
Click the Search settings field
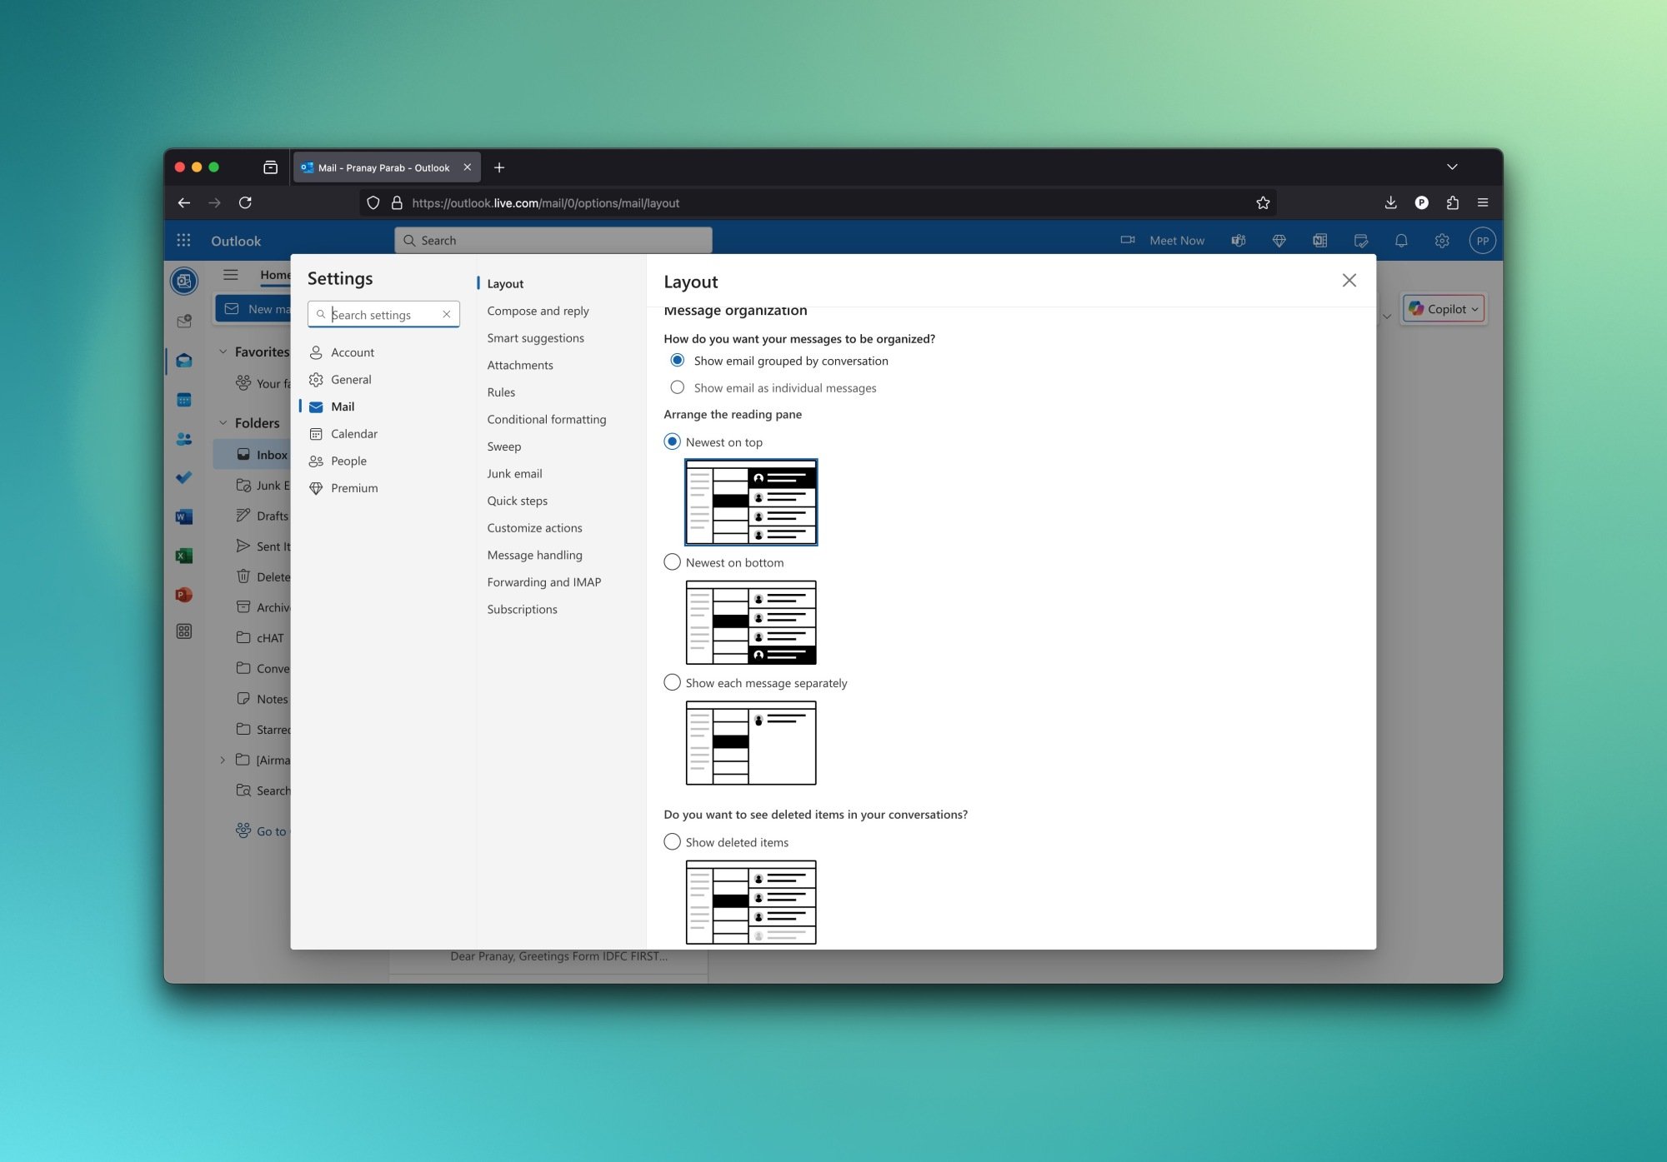(x=383, y=314)
